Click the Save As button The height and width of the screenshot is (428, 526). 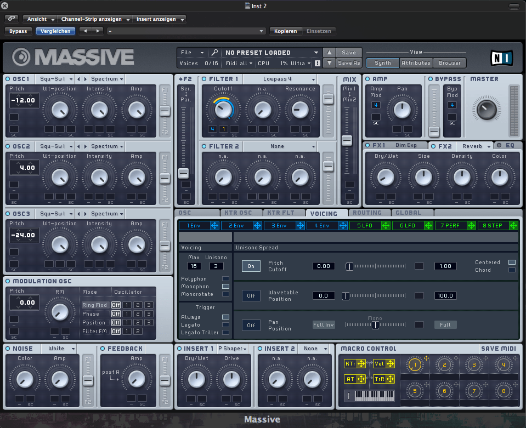(x=349, y=63)
